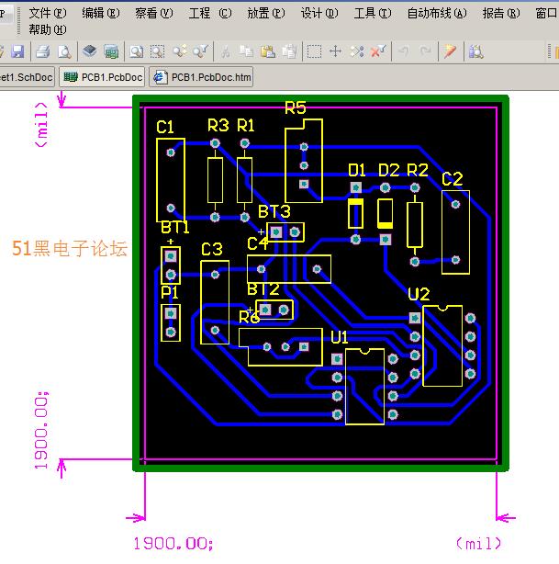Click the Rubber Stamp paste icon
Image resolution: width=559 pixels, height=564 pixels.
click(x=289, y=51)
